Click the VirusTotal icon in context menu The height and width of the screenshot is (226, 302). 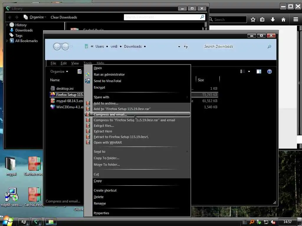(x=87, y=81)
